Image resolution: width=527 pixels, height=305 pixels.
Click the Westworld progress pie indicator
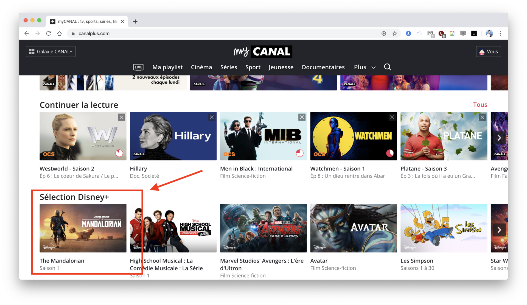pos(119,153)
